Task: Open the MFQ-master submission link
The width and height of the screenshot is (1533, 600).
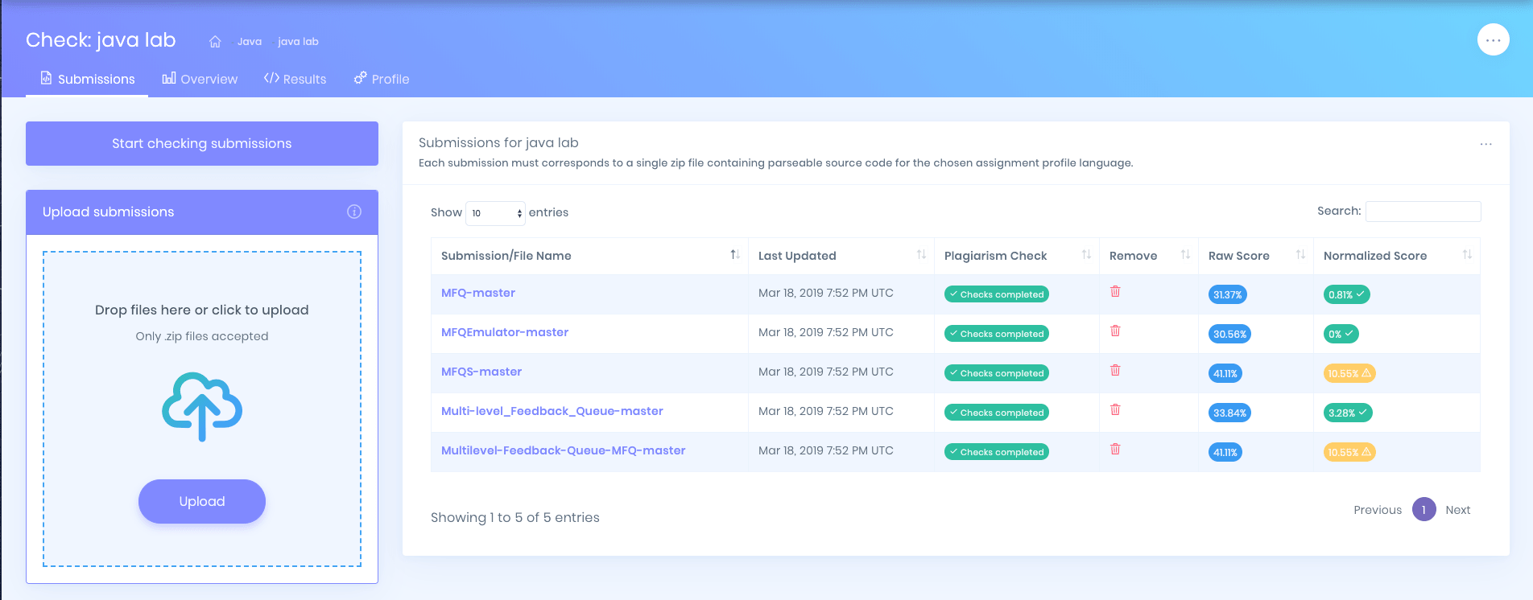Action: click(478, 293)
